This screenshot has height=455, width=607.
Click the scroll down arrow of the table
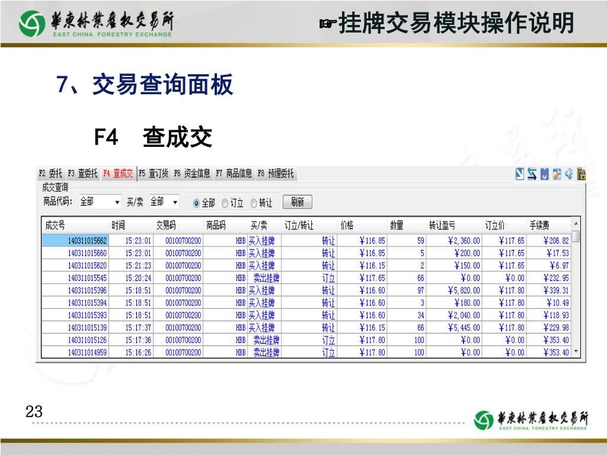(x=575, y=352)
